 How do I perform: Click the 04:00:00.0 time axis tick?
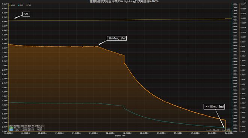[x=212, y=133]
